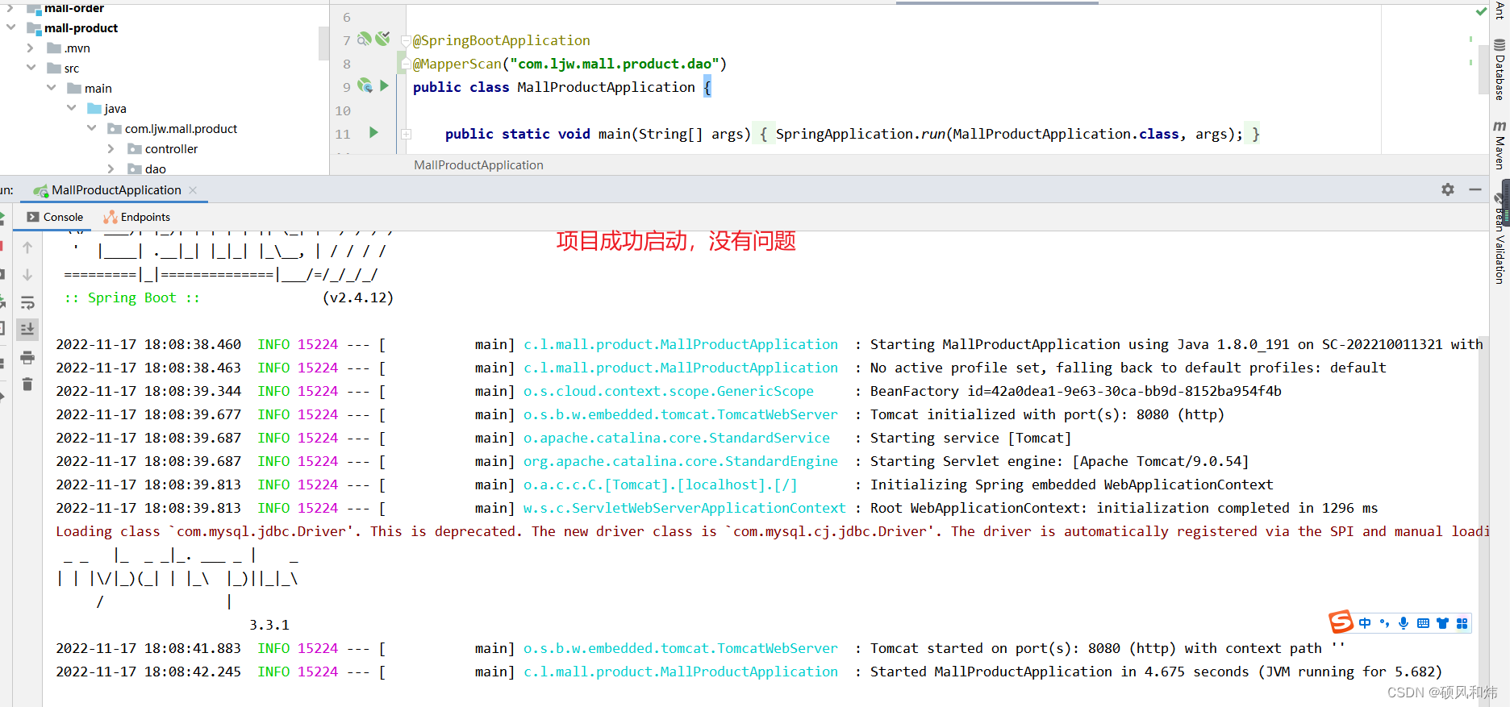Select the java source folder
This screenshot has width=1510, height=707.
pyautogui.click(x=115, y=108)
